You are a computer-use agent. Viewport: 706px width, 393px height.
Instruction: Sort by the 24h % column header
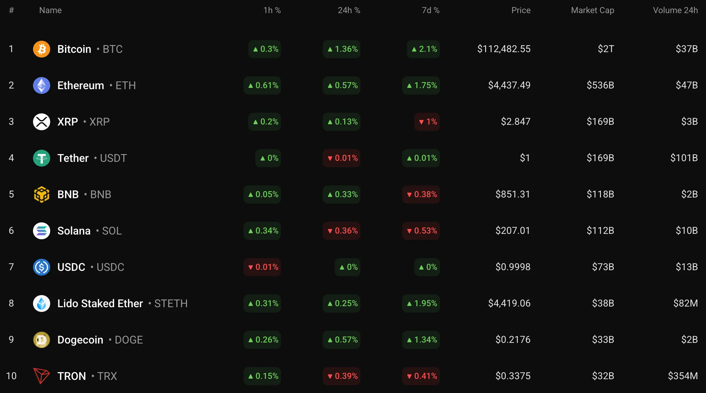[x=349, y=10]
